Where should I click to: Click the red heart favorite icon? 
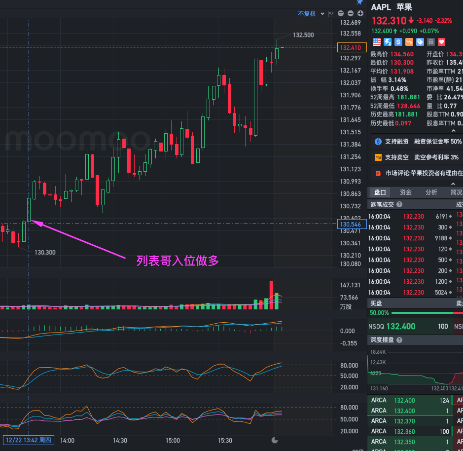pyautogui.click(x=441, y=42)
